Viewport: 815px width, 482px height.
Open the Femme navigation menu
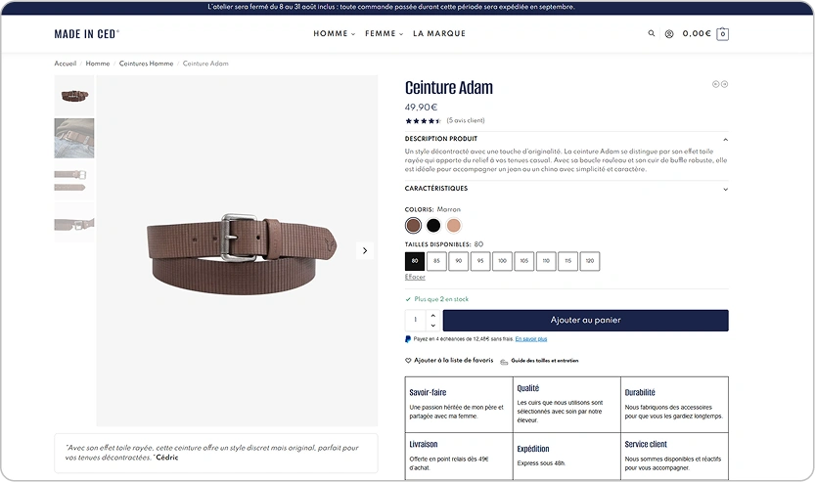(x=384, y=34)
